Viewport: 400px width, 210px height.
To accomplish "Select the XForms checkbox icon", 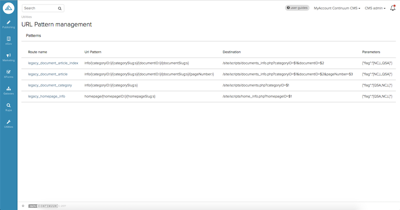I will point(8,72).
